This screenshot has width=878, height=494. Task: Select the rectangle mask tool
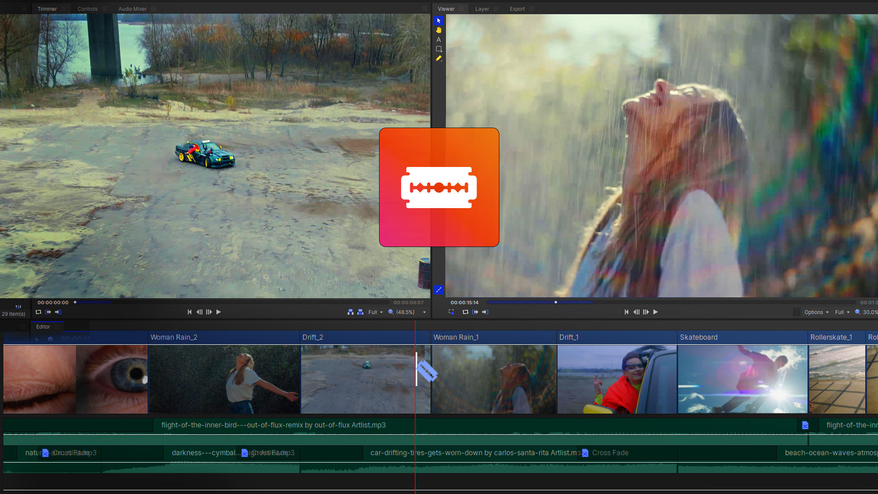tap(439, 49)
